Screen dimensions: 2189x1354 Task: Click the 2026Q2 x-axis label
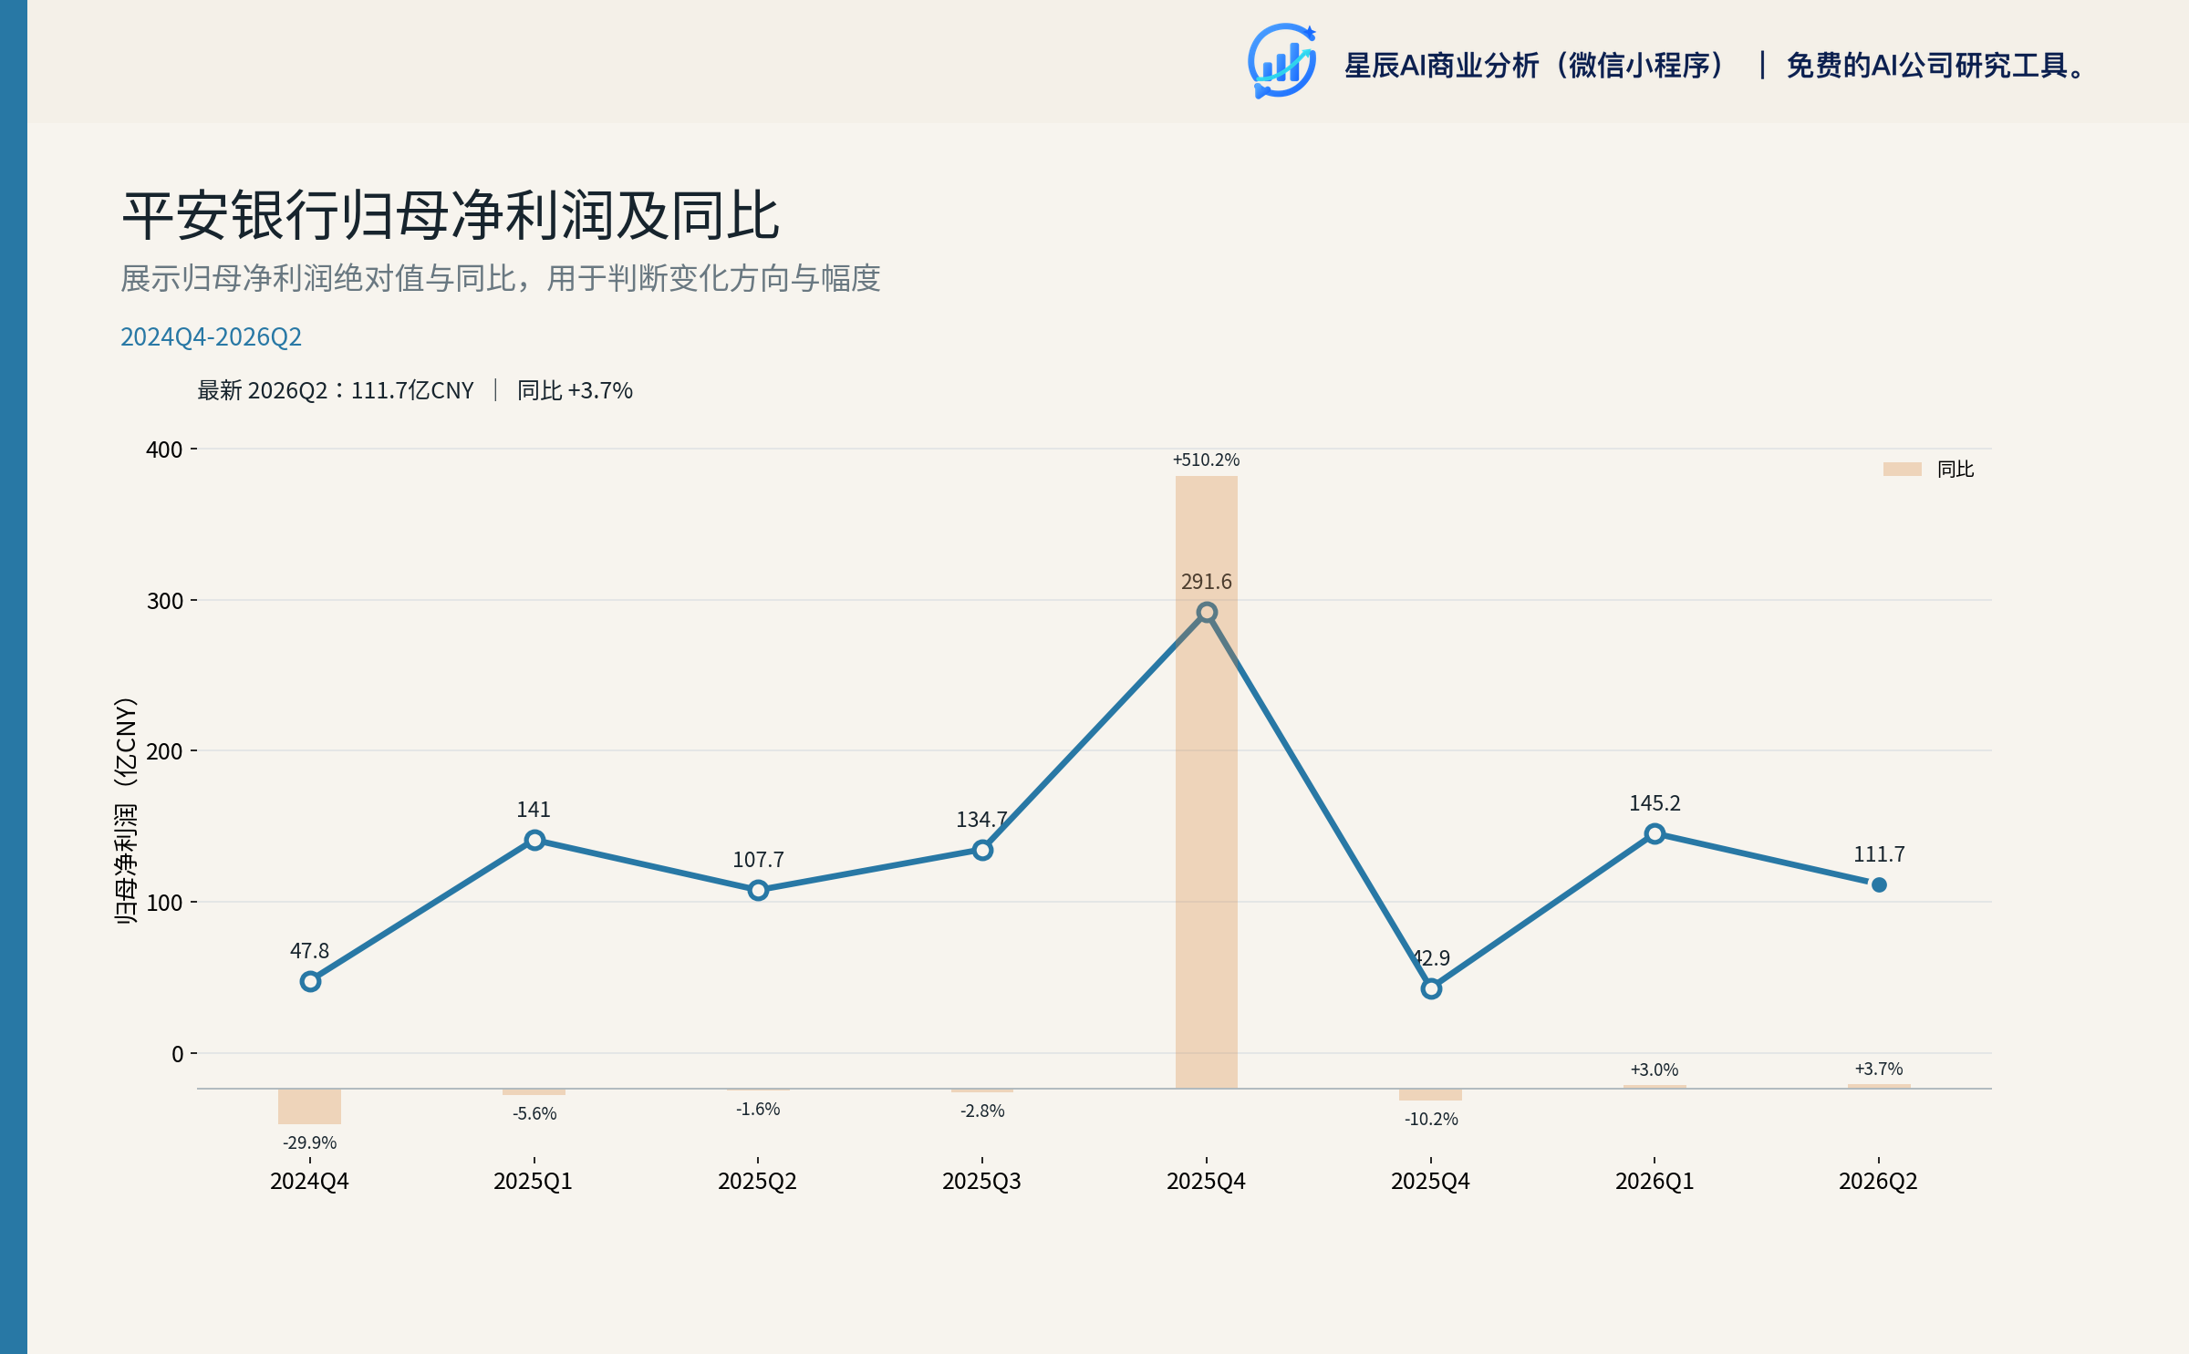click(x=1878, y=1182)
